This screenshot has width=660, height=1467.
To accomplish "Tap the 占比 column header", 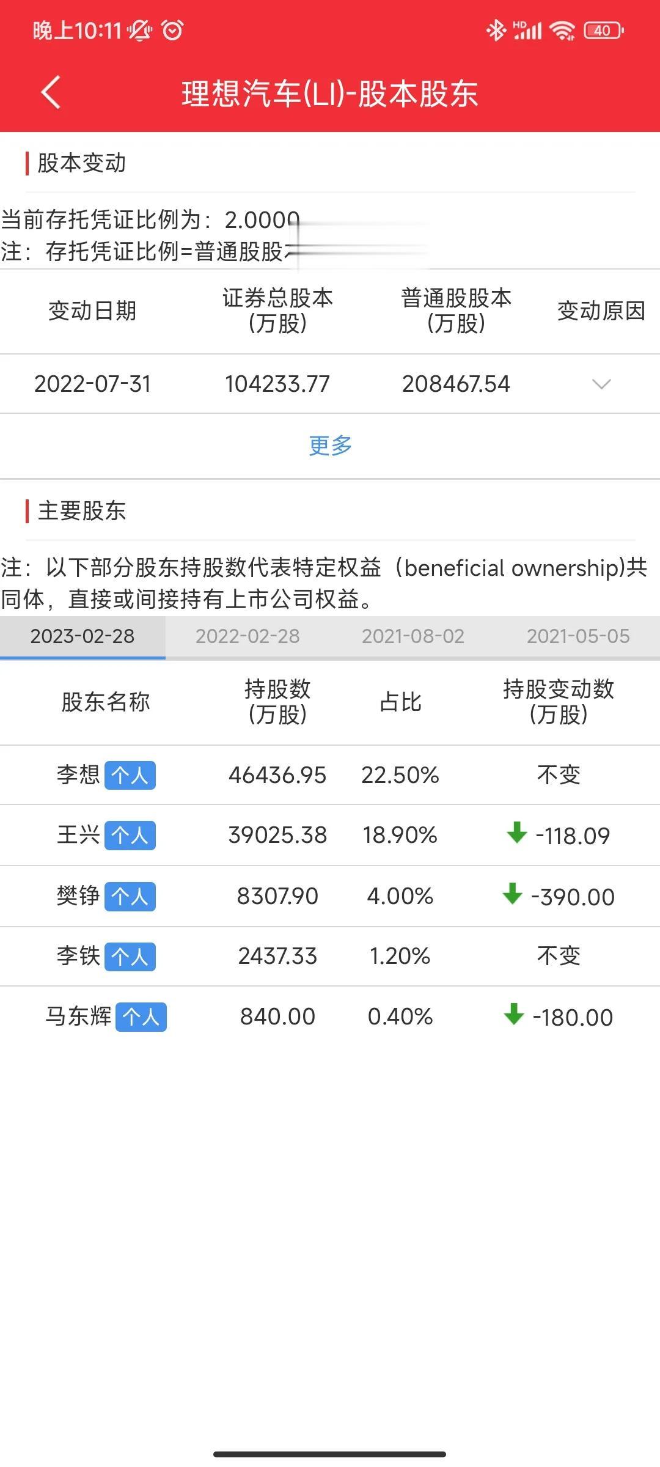I will click(400, 702).
